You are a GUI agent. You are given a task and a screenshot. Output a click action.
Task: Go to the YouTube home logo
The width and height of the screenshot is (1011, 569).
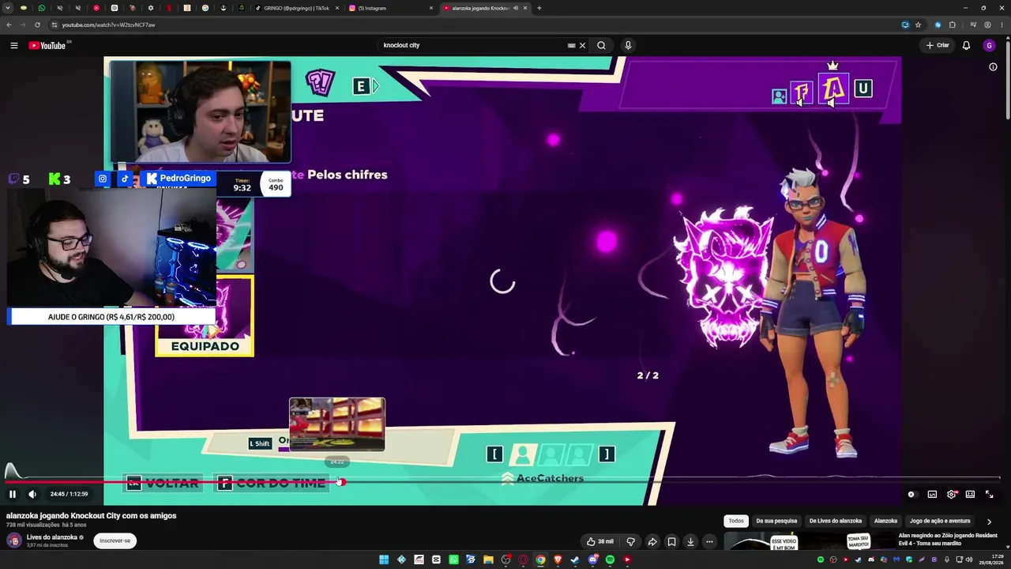coord(48,45)
